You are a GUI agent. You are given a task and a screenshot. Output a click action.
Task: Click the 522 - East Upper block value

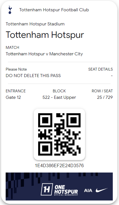59,97
